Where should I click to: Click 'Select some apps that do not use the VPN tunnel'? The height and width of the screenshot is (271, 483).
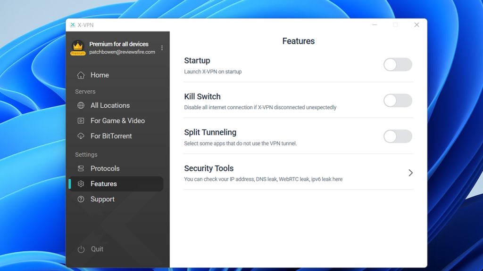241,143
